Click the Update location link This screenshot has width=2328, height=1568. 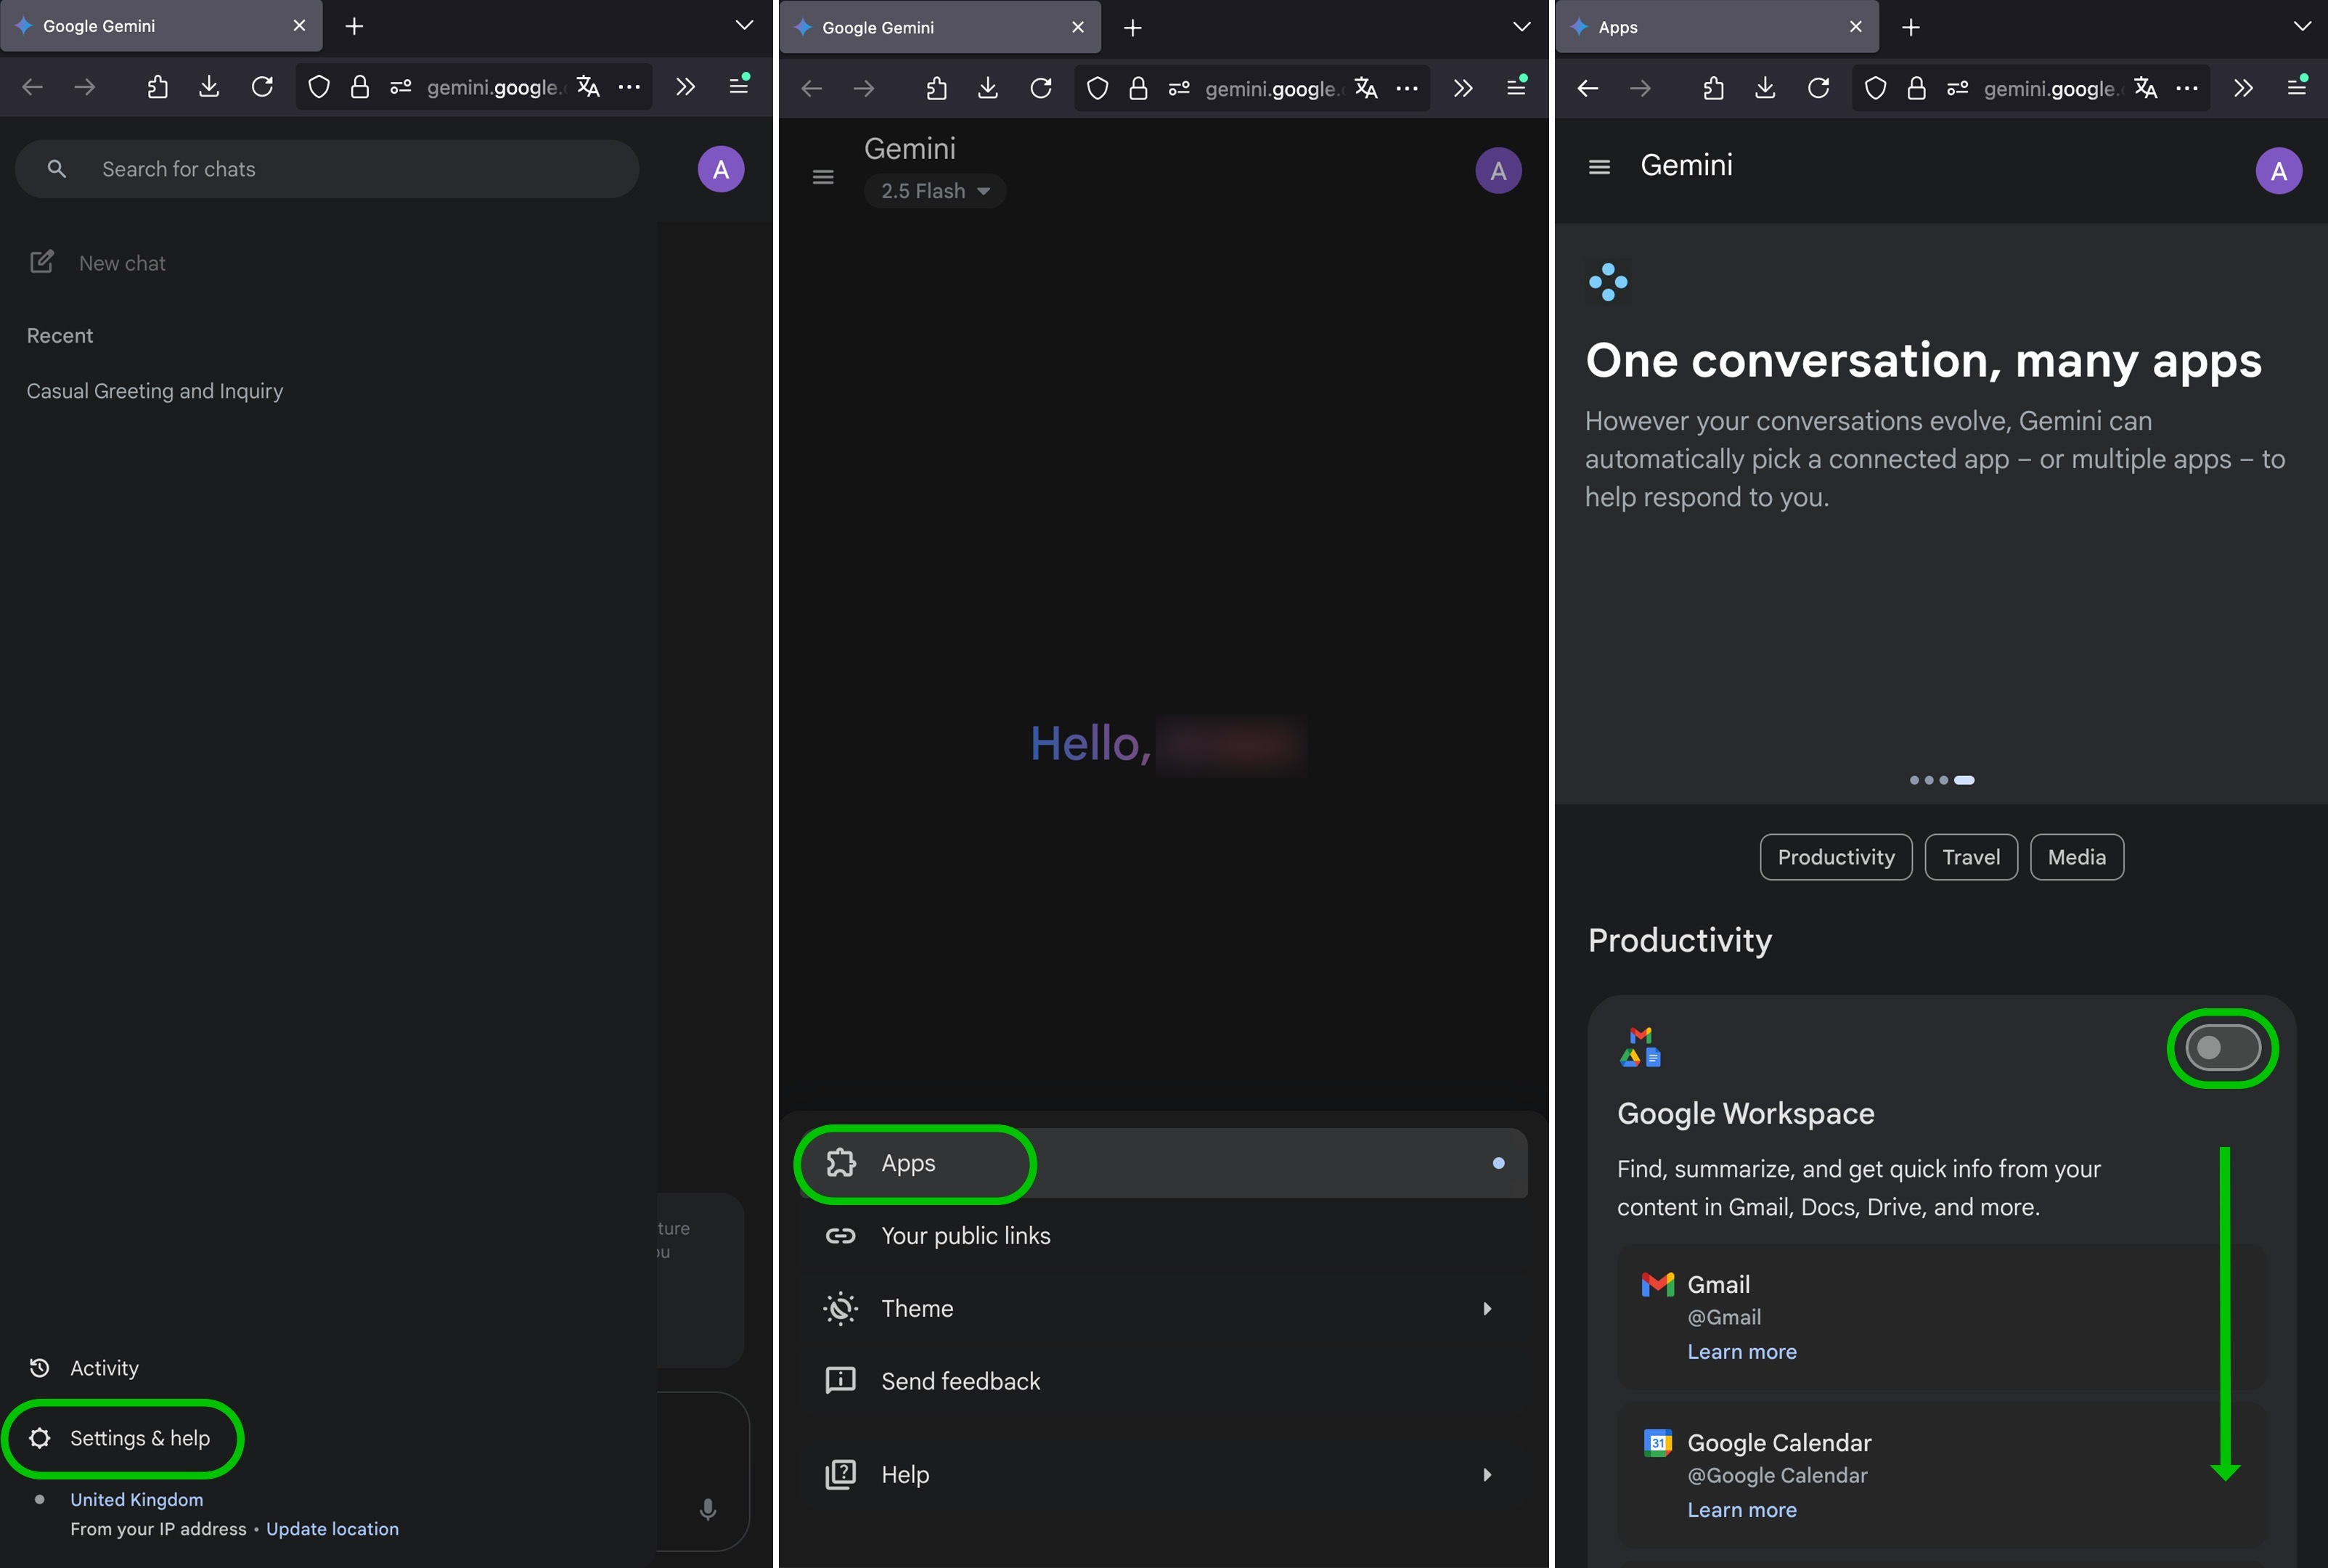click(332, 1529)
